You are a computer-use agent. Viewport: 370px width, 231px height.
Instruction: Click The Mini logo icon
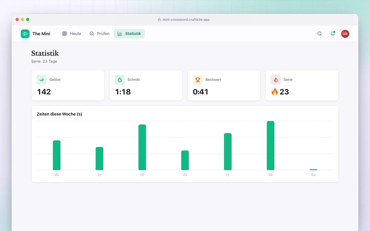point(25,34)
